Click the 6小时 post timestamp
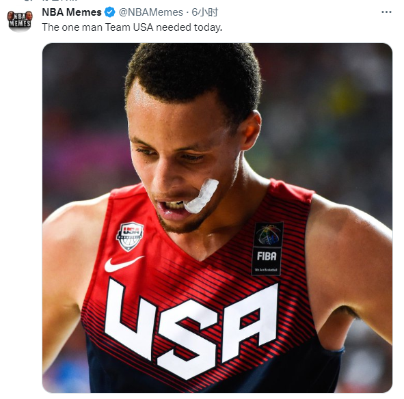Viewport: 404px width, 399px height. (x=205, y=12)
